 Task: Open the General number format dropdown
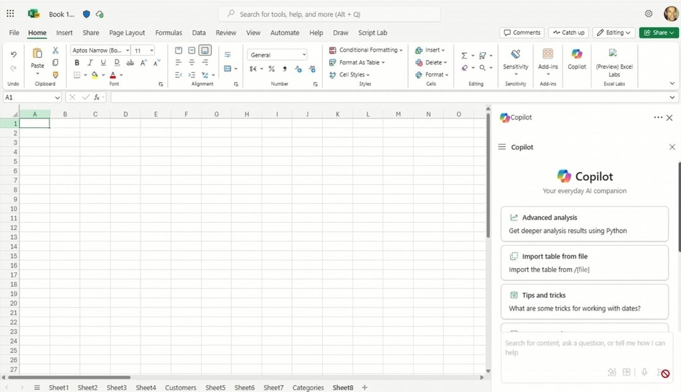point(276,54)
